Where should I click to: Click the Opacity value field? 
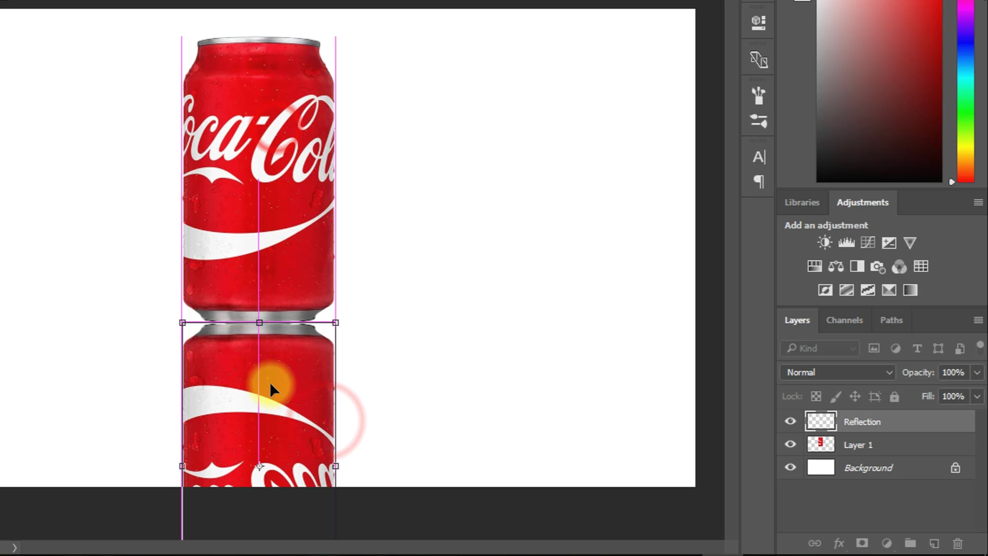954,372
